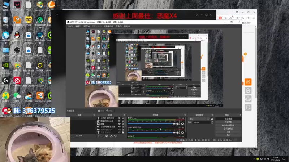Viewport: 289px width, 162px height.
Task: Open the 场景集合(S) menu in OBS
Action: (x=108, y=26)
